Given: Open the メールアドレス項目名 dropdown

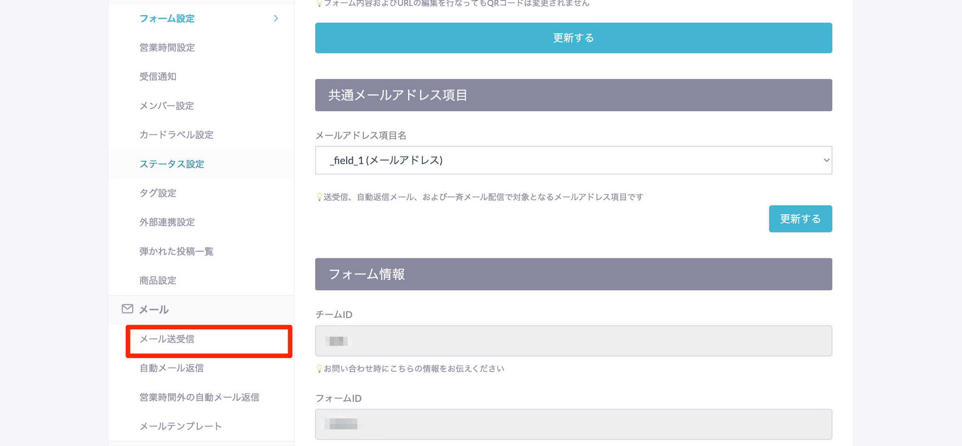Looking at the screenshot, I should [x=573, y=160].
